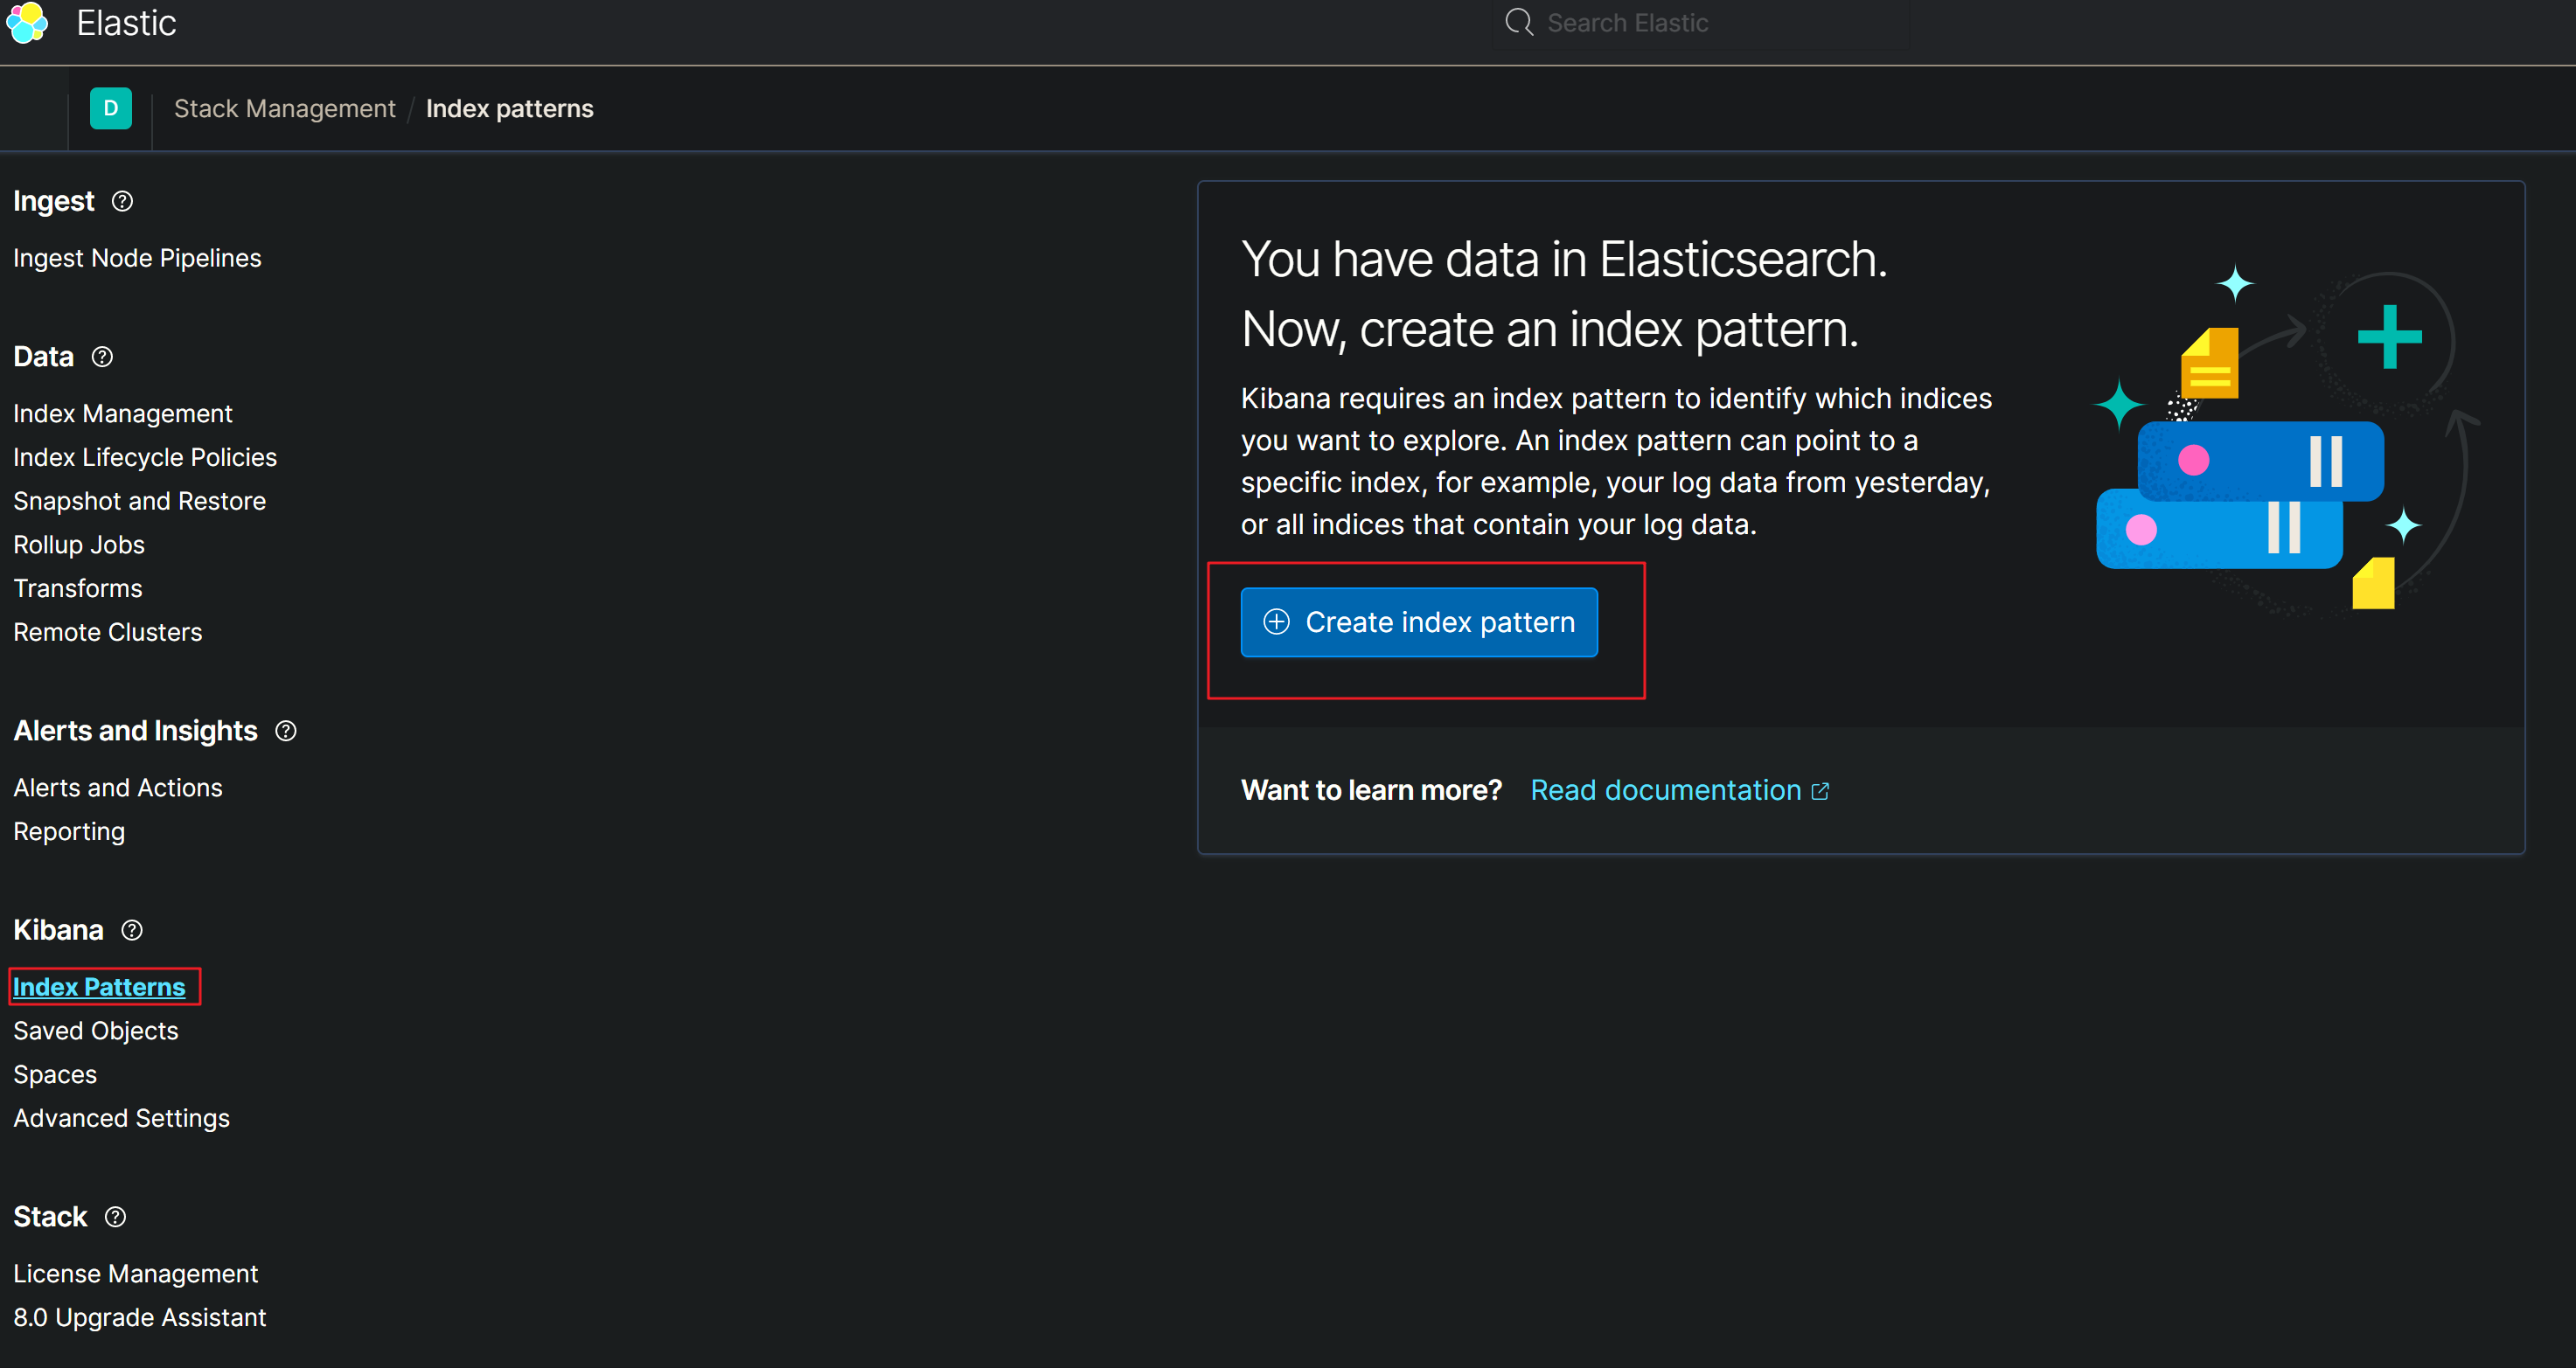Click the Search Elastic icon
2576x1368 pixels.
click(x=1514, y=22)
